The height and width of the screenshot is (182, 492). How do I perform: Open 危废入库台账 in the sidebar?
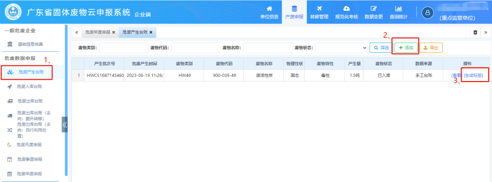[29, 87]
